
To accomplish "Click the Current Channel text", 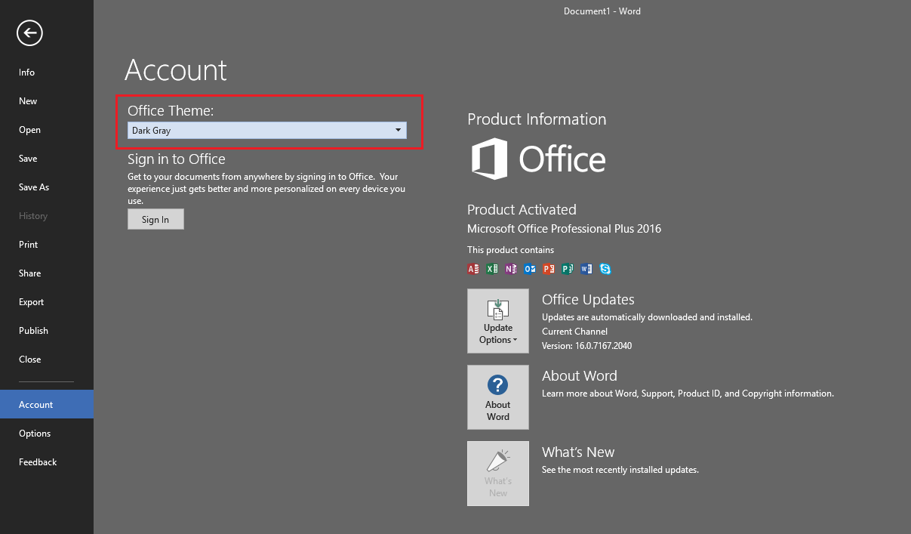I will [x=574, y=332].
